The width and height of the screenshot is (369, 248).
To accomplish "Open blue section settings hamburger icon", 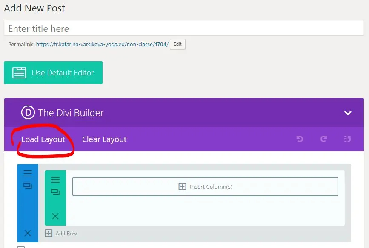I will point(28,173).
